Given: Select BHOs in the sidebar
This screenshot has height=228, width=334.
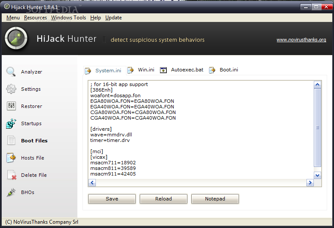Looking at the screenshot, I should (x=28, y=192).
